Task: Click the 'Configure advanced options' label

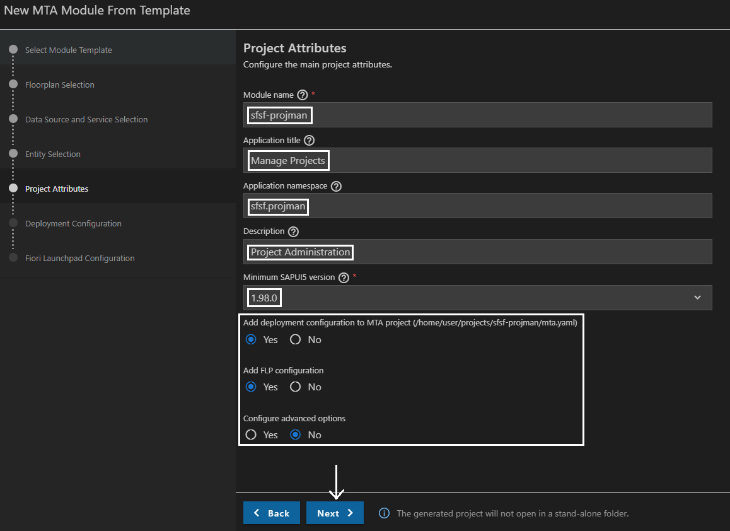Action: tap(294, 418)
